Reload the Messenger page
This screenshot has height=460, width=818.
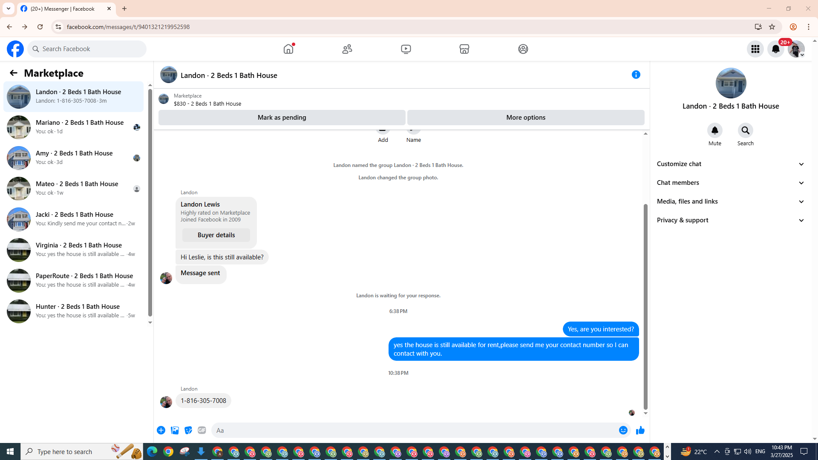[x=40, y=27]
